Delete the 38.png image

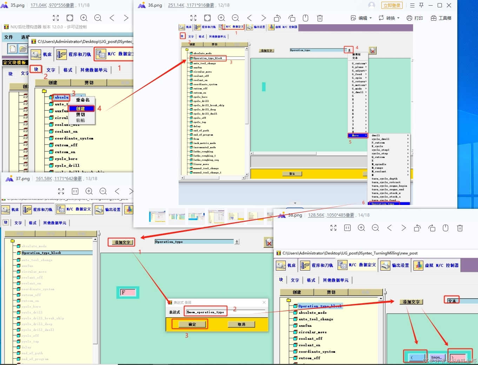tap(460, 228)
